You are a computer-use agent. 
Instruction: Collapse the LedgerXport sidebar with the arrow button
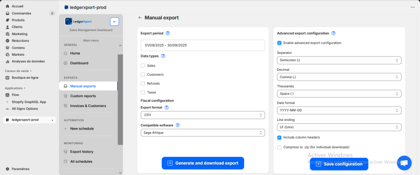tap(114, 22)
